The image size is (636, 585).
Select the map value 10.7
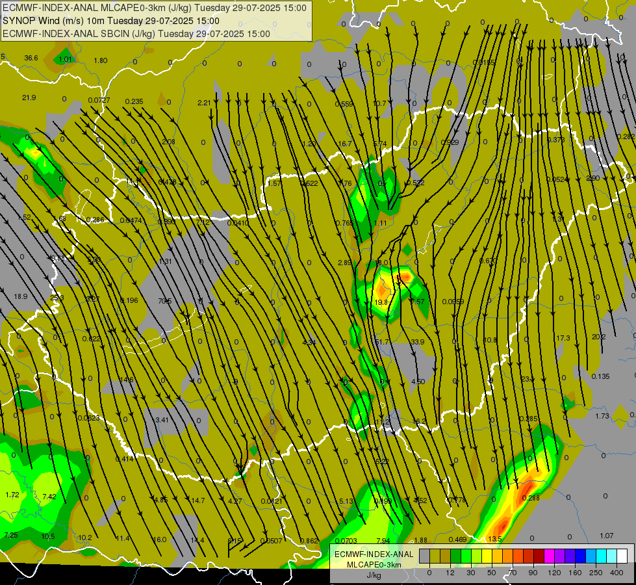click(379, 103)
